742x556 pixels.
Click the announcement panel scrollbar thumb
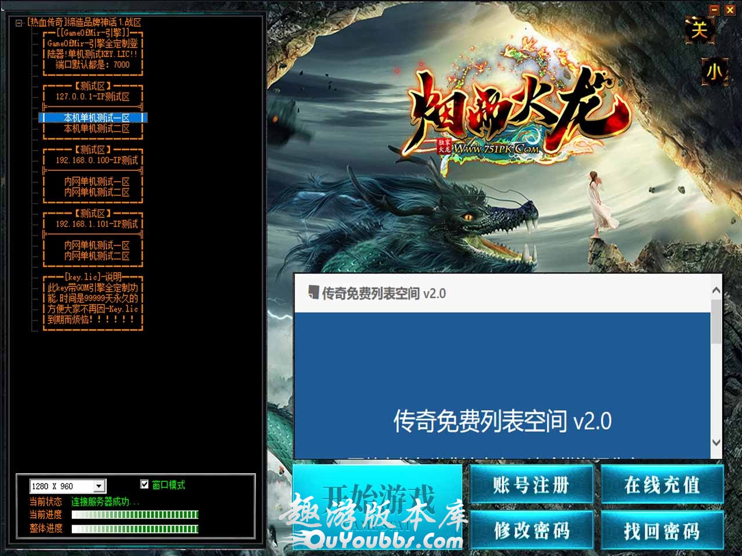click(716, 320)
